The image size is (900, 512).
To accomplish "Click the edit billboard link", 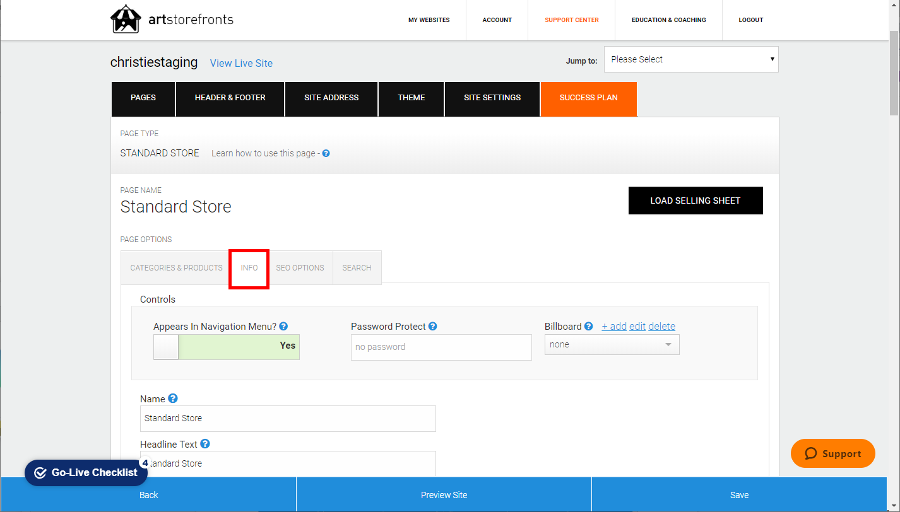I will [x=637, y=326].
